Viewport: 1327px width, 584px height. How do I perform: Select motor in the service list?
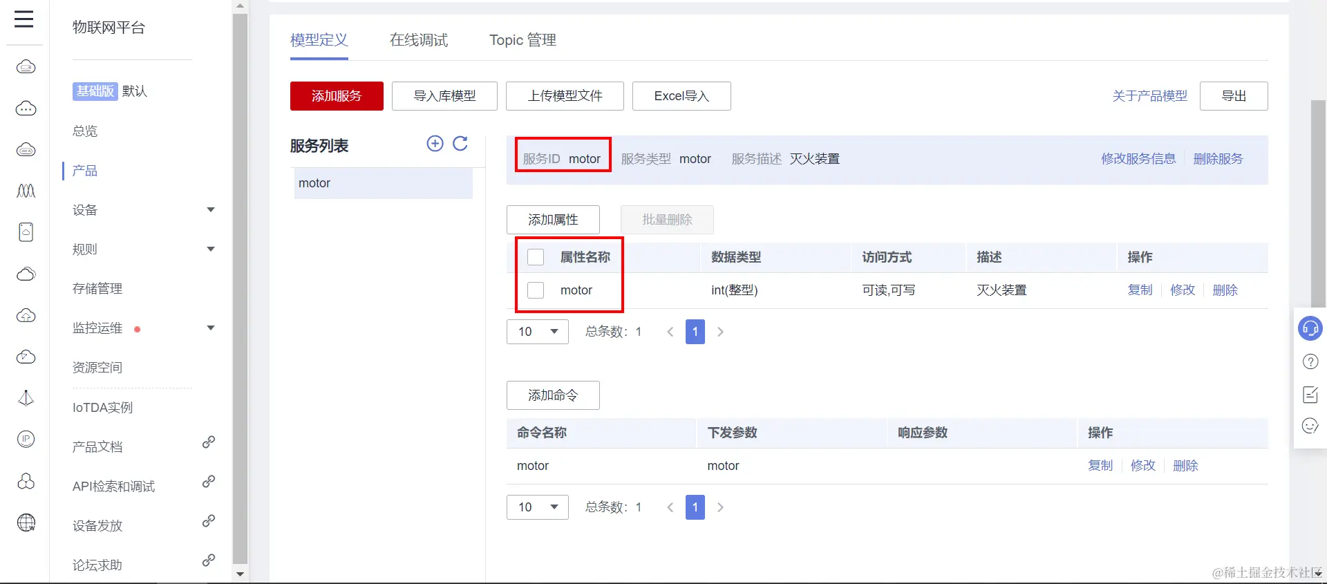pos(384,183)
